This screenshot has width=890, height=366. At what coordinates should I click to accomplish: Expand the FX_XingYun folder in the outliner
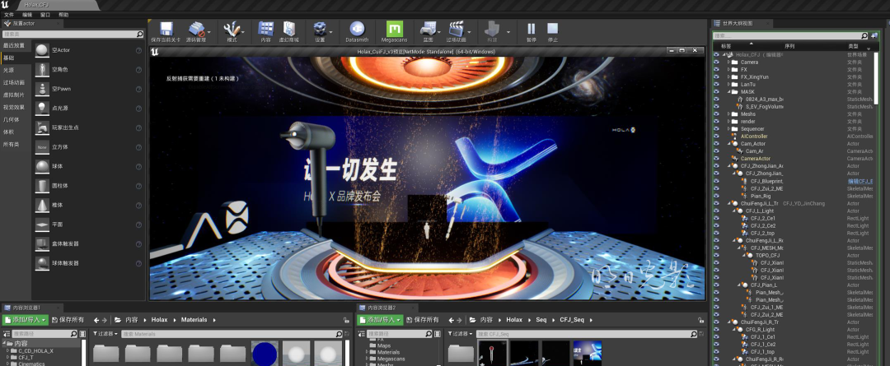(x=729, y=77)
